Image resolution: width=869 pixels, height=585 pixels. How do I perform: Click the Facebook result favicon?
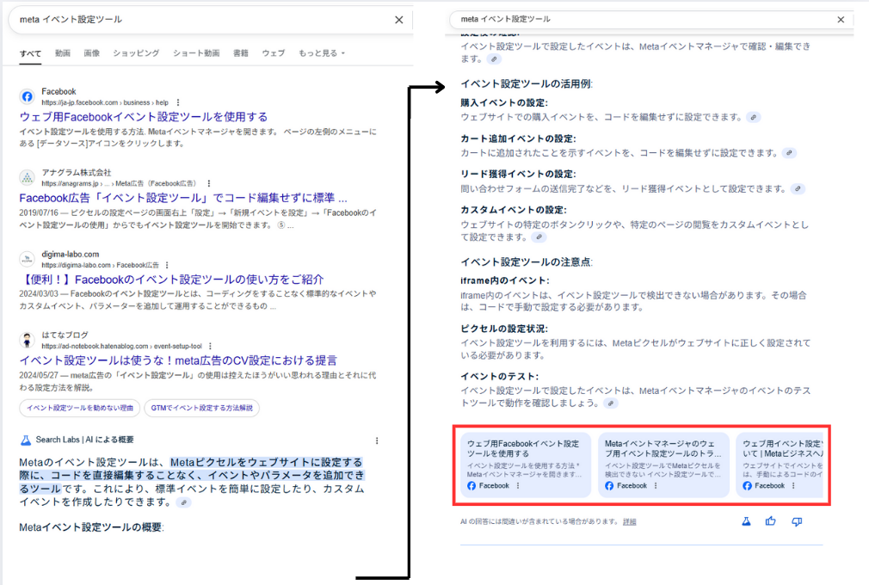[28, 96]
